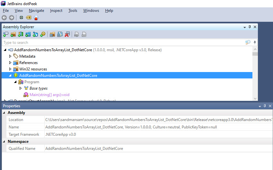Expand the Metadata tree node
Viewport: 273px width, 170px height.
(10, 56)
